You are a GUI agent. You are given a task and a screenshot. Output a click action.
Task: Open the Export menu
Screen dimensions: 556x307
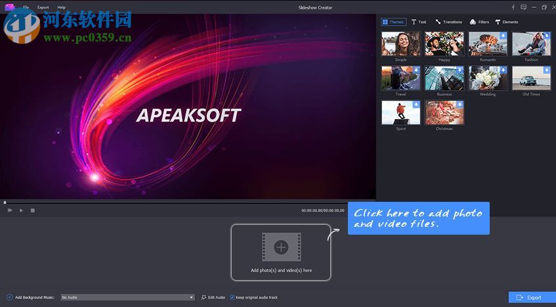[43, 7]
